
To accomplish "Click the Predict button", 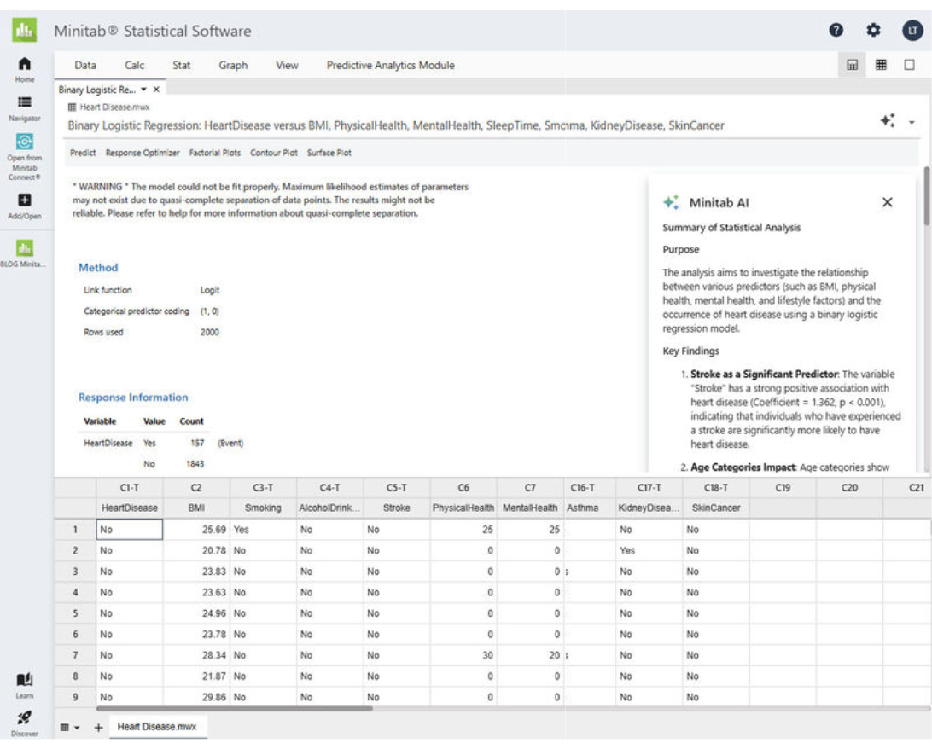I will point(83,153).
